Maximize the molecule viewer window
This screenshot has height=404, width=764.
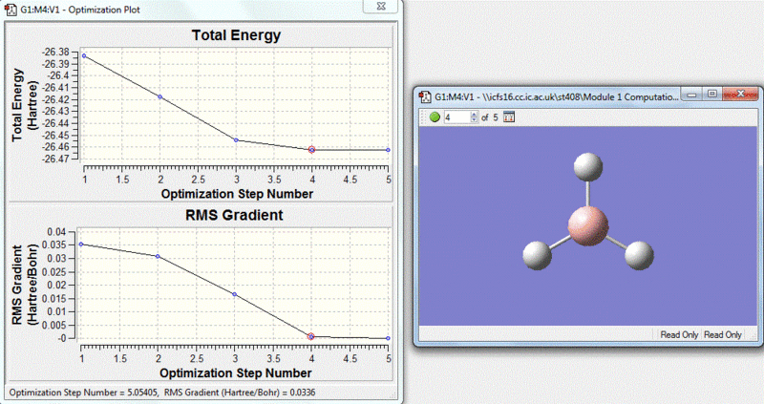pos(713,96)
